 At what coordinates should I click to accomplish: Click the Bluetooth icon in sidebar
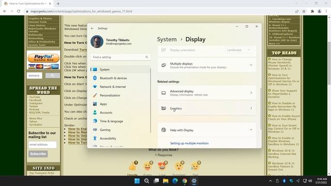coord(95,78)
